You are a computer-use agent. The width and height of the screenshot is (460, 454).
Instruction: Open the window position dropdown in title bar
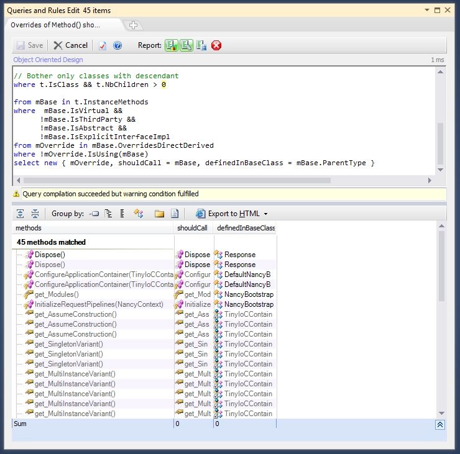click(x=428, y=11)
